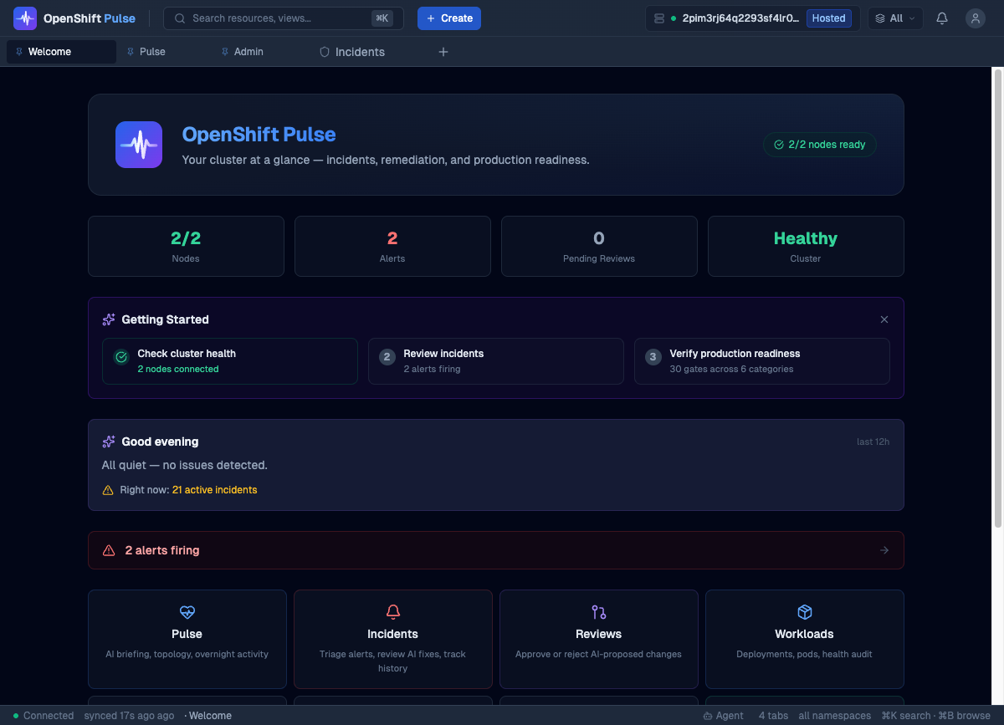
Task: Open the user profile avatar icon
Action: pyautogui.click(x=975, y=18)
